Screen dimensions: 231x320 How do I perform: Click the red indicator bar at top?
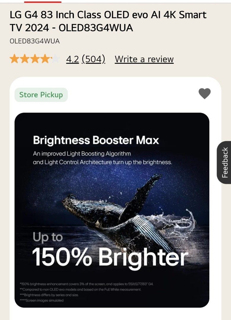[x=43, y=1]
